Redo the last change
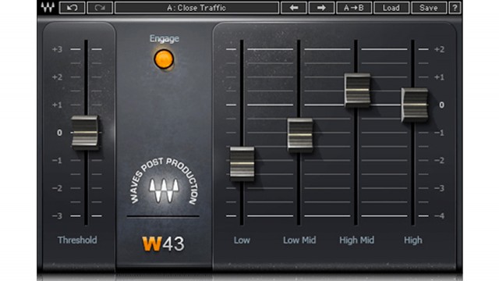 coord(100,8)
